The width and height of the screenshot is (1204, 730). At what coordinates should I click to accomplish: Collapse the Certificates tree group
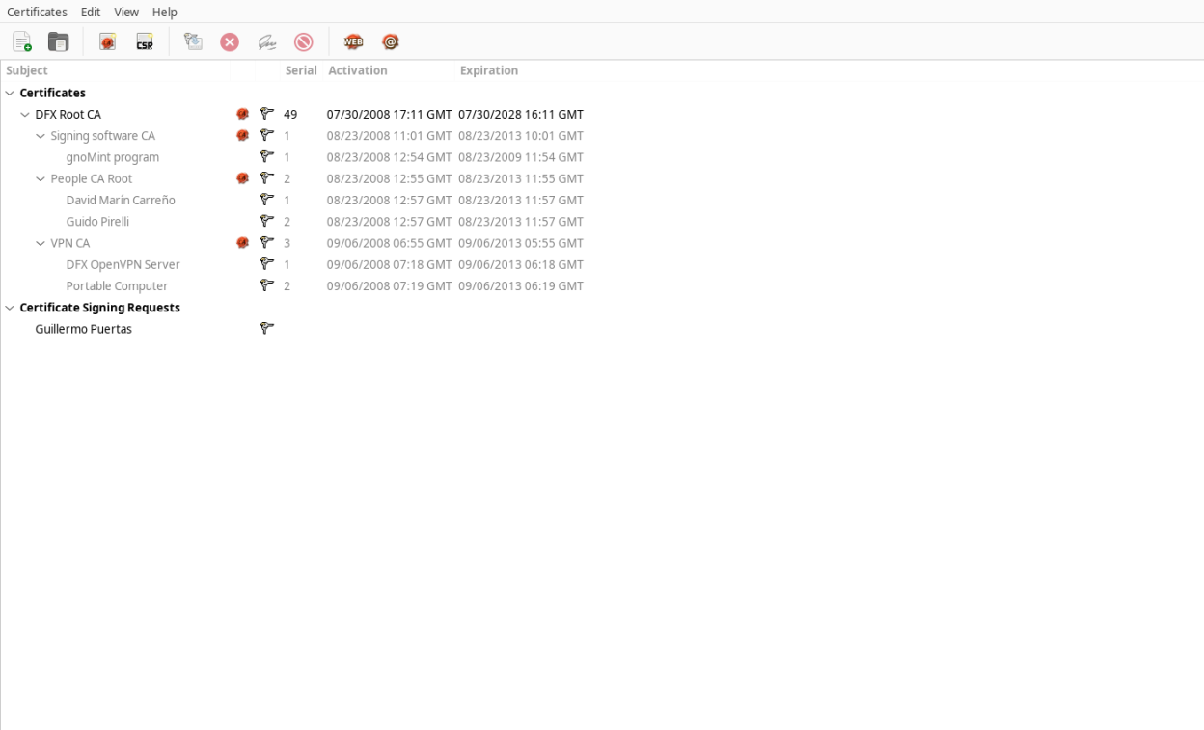click(x=10, y=93)
